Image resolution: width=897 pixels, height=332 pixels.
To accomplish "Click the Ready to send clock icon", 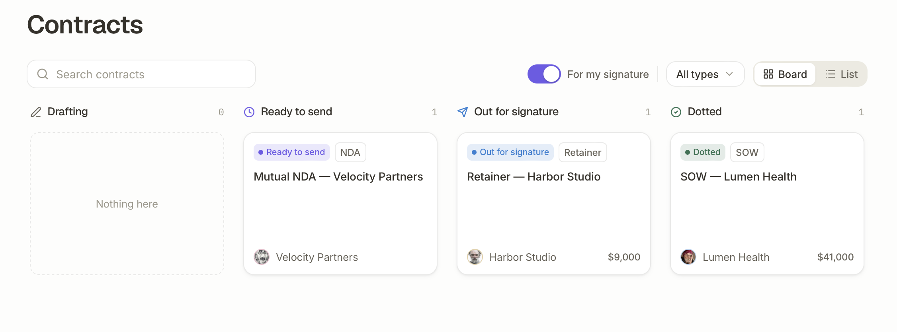I will point(249,112).
